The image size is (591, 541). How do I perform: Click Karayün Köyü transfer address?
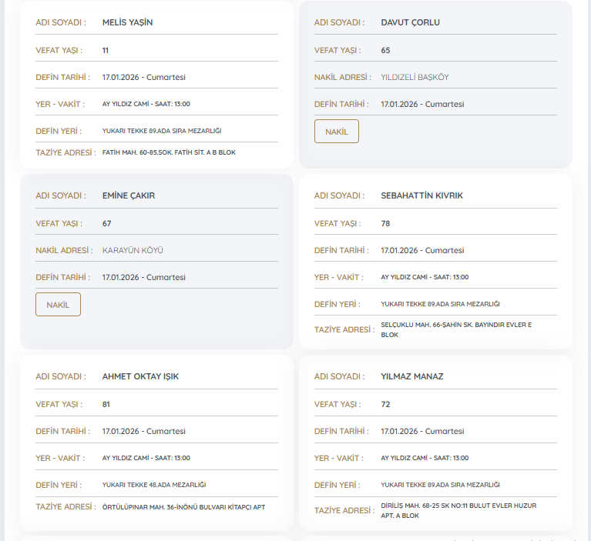[x=133, y=250]
